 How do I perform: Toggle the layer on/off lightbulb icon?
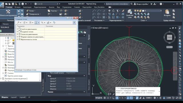[x=135, y=11]
